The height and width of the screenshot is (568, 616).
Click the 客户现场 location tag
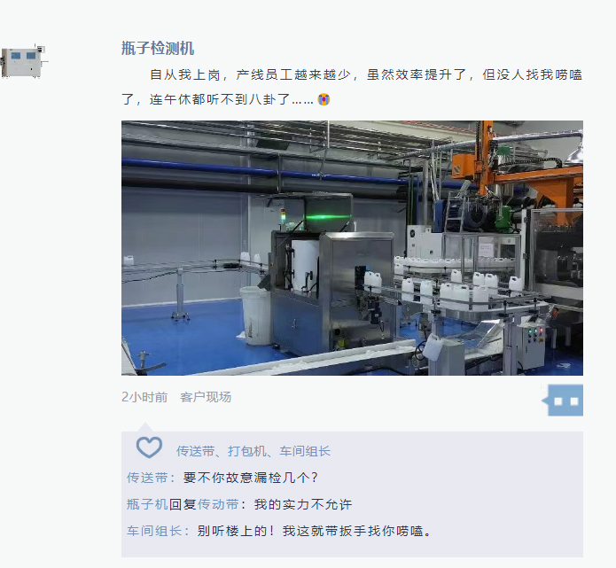(206, 397)
